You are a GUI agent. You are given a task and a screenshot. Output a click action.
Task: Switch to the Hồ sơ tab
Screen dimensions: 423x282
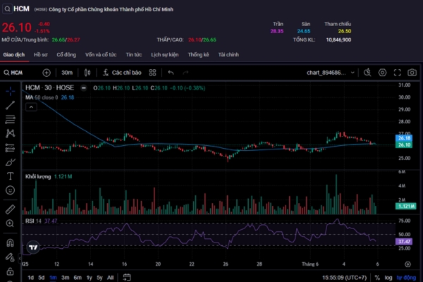point(41,55)
